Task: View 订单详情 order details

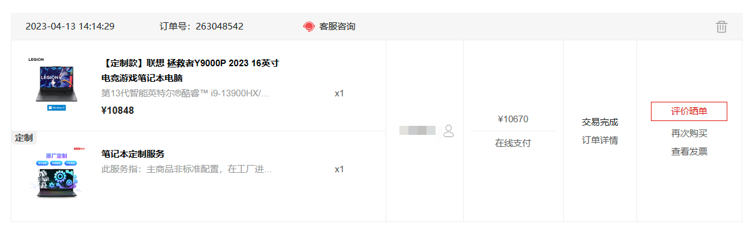Action: 600,140
